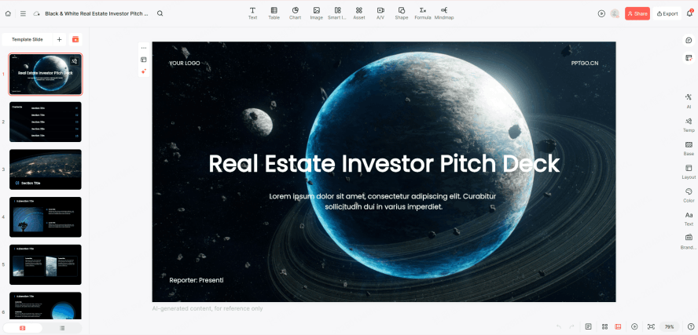Image resolution: width=698 pixels, height=335 pixels.
Task: Start presentation with top play icon
Action: pos(601,14)
